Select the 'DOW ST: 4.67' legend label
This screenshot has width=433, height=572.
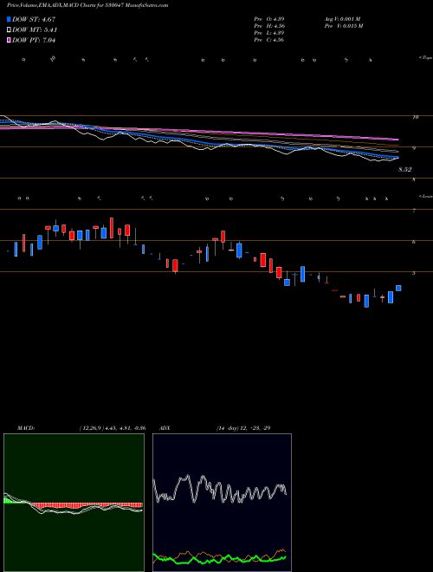coord(34,19)
